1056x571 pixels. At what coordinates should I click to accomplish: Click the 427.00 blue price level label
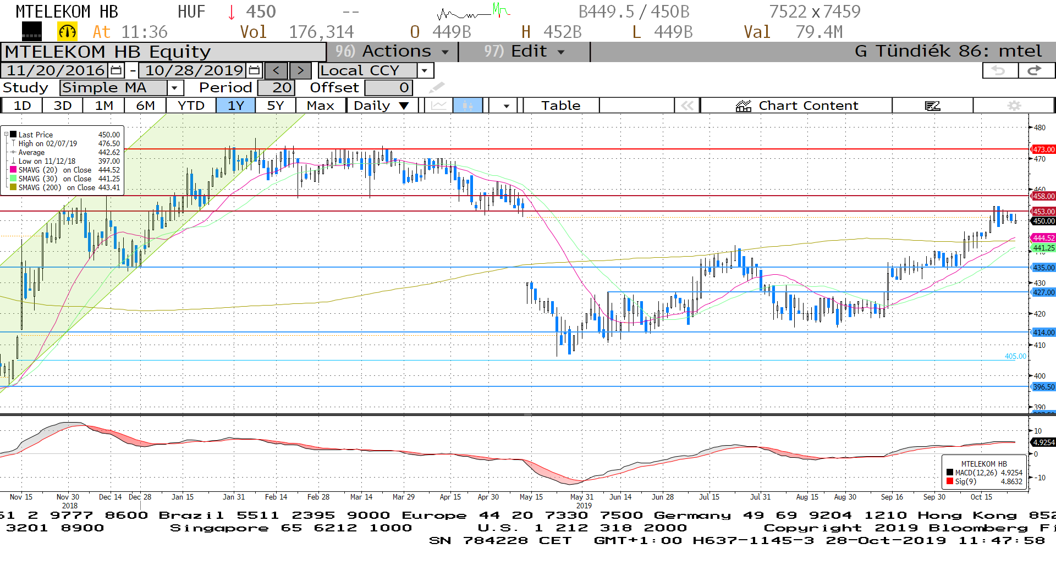(x=1043, y=292)
